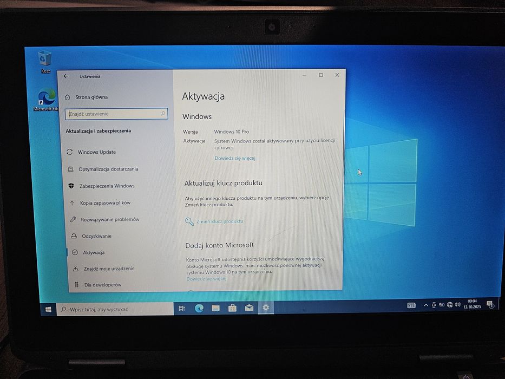Close the Ustawienia window

click(337, 75)
